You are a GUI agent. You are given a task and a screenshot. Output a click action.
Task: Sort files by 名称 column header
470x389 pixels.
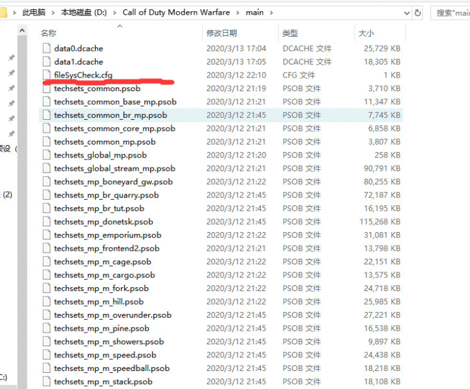click(x=48, y=33)
